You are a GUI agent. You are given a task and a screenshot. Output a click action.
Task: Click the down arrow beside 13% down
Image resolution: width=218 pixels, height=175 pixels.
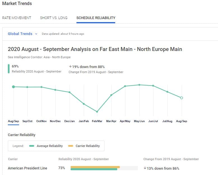[x=145, y=168]
